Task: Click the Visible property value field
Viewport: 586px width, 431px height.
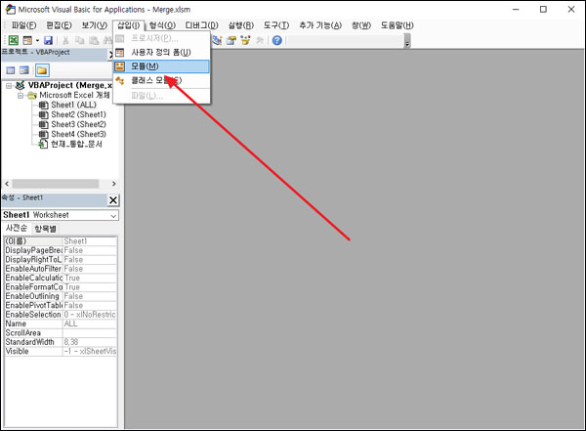Action: pyautogui.click(x=90, y=351)
